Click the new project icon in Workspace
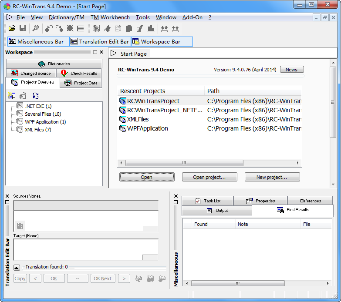Image resolution: width=341 pixels, height=302 pixels. pyautogui.click(x=11, y=96)
